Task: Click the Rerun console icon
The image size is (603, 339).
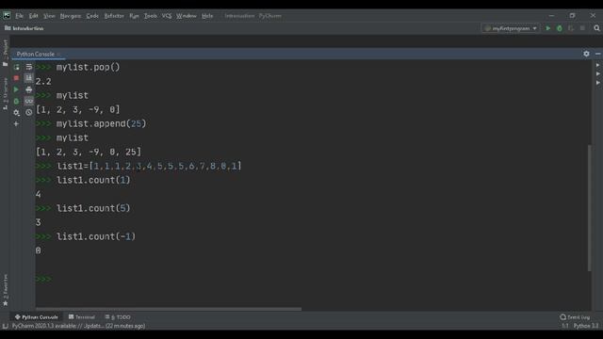Action: (16, 67)
